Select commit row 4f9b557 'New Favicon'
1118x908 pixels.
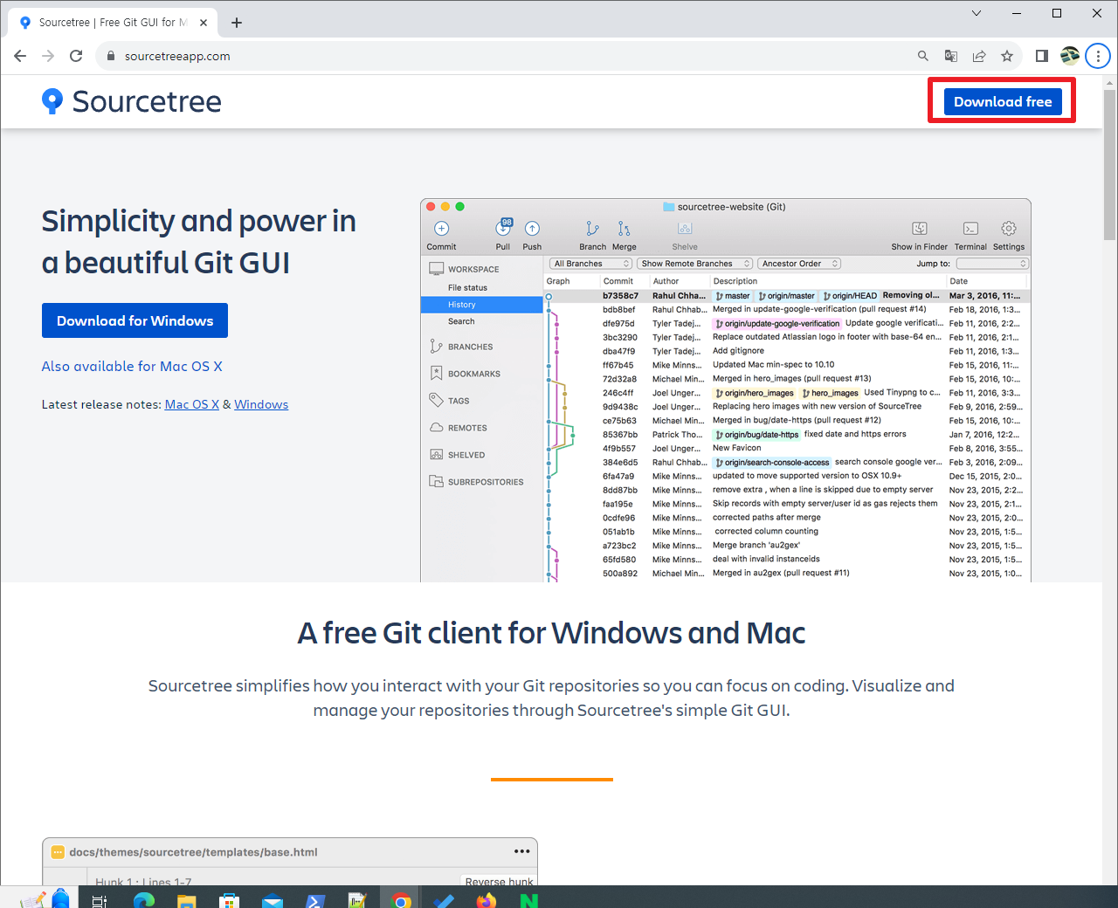click(x=786, y=449)
